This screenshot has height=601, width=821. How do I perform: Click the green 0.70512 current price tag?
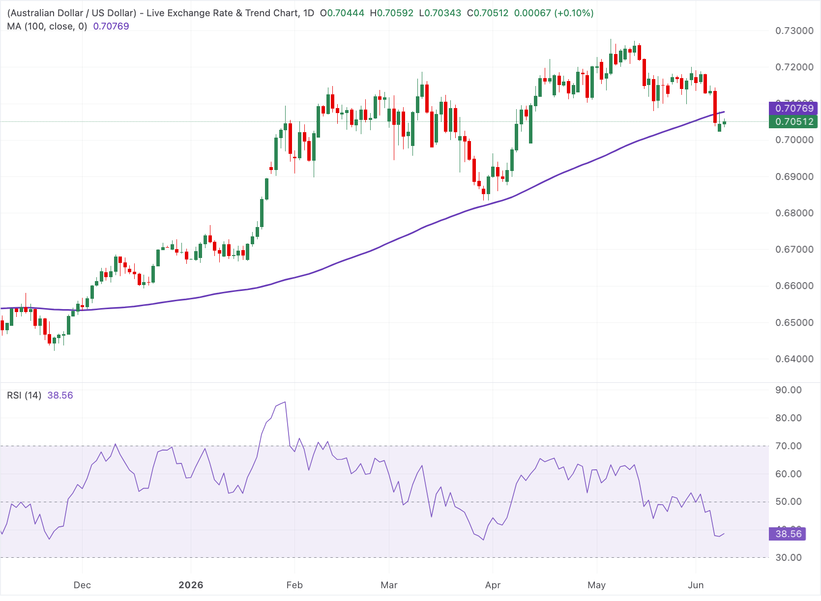coord(792,121)
